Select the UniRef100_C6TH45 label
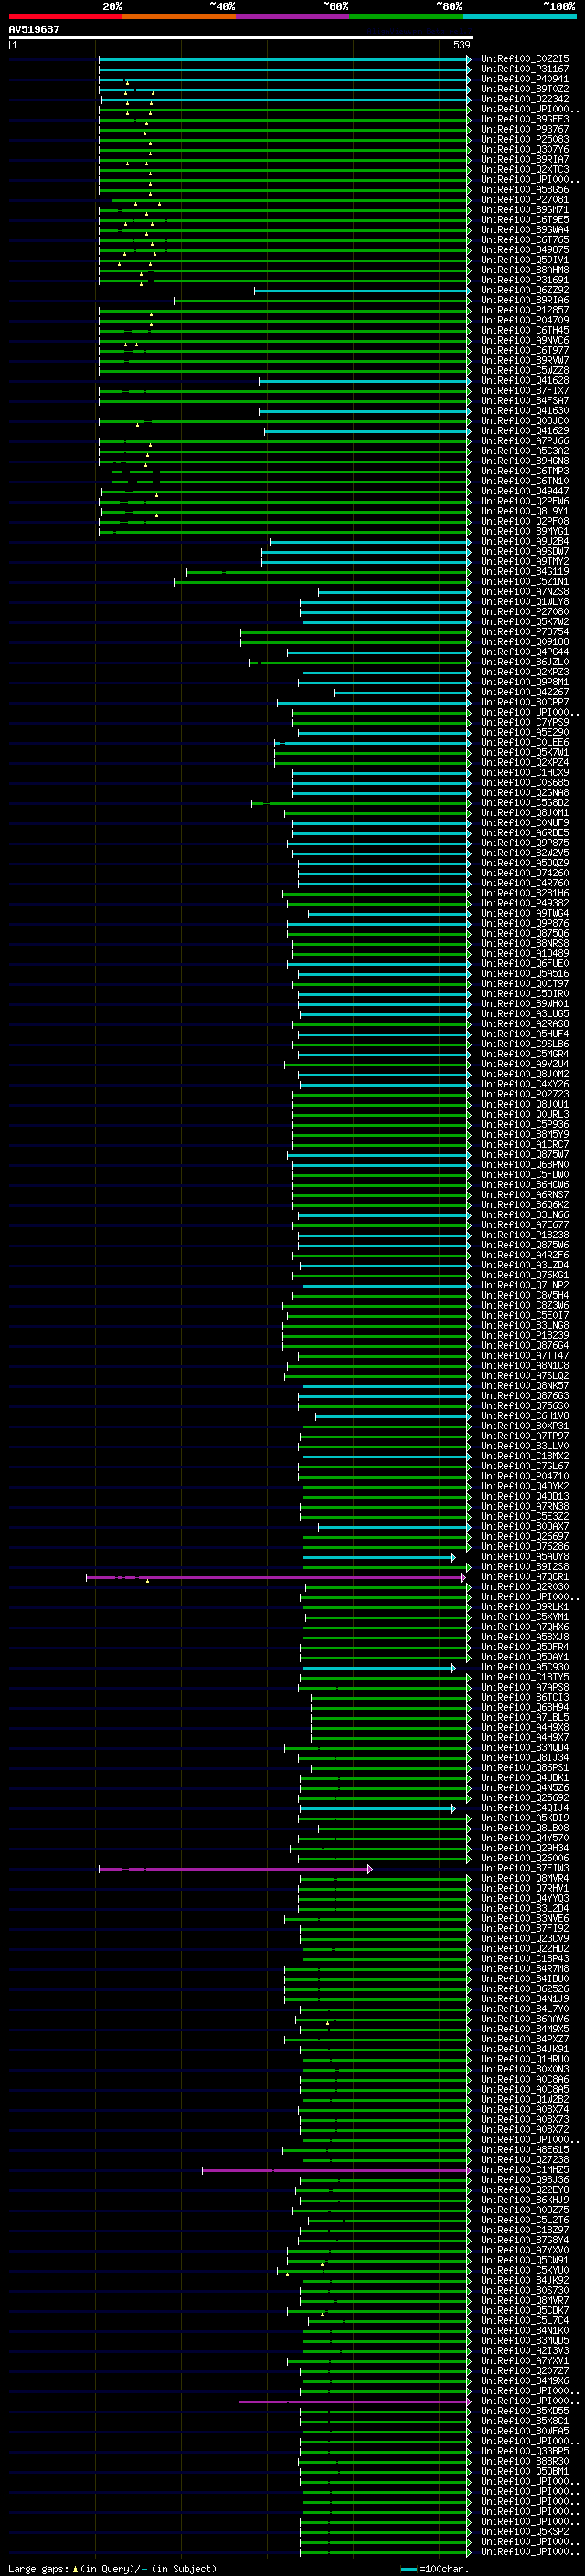Viewport: 585px width, 2576px height. (525, 330)
